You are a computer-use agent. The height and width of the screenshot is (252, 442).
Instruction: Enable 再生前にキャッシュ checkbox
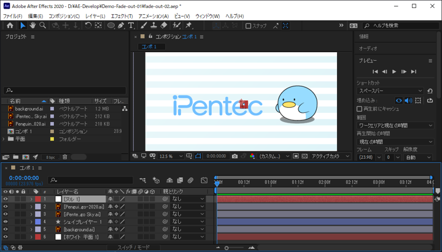tap(359, 109)
